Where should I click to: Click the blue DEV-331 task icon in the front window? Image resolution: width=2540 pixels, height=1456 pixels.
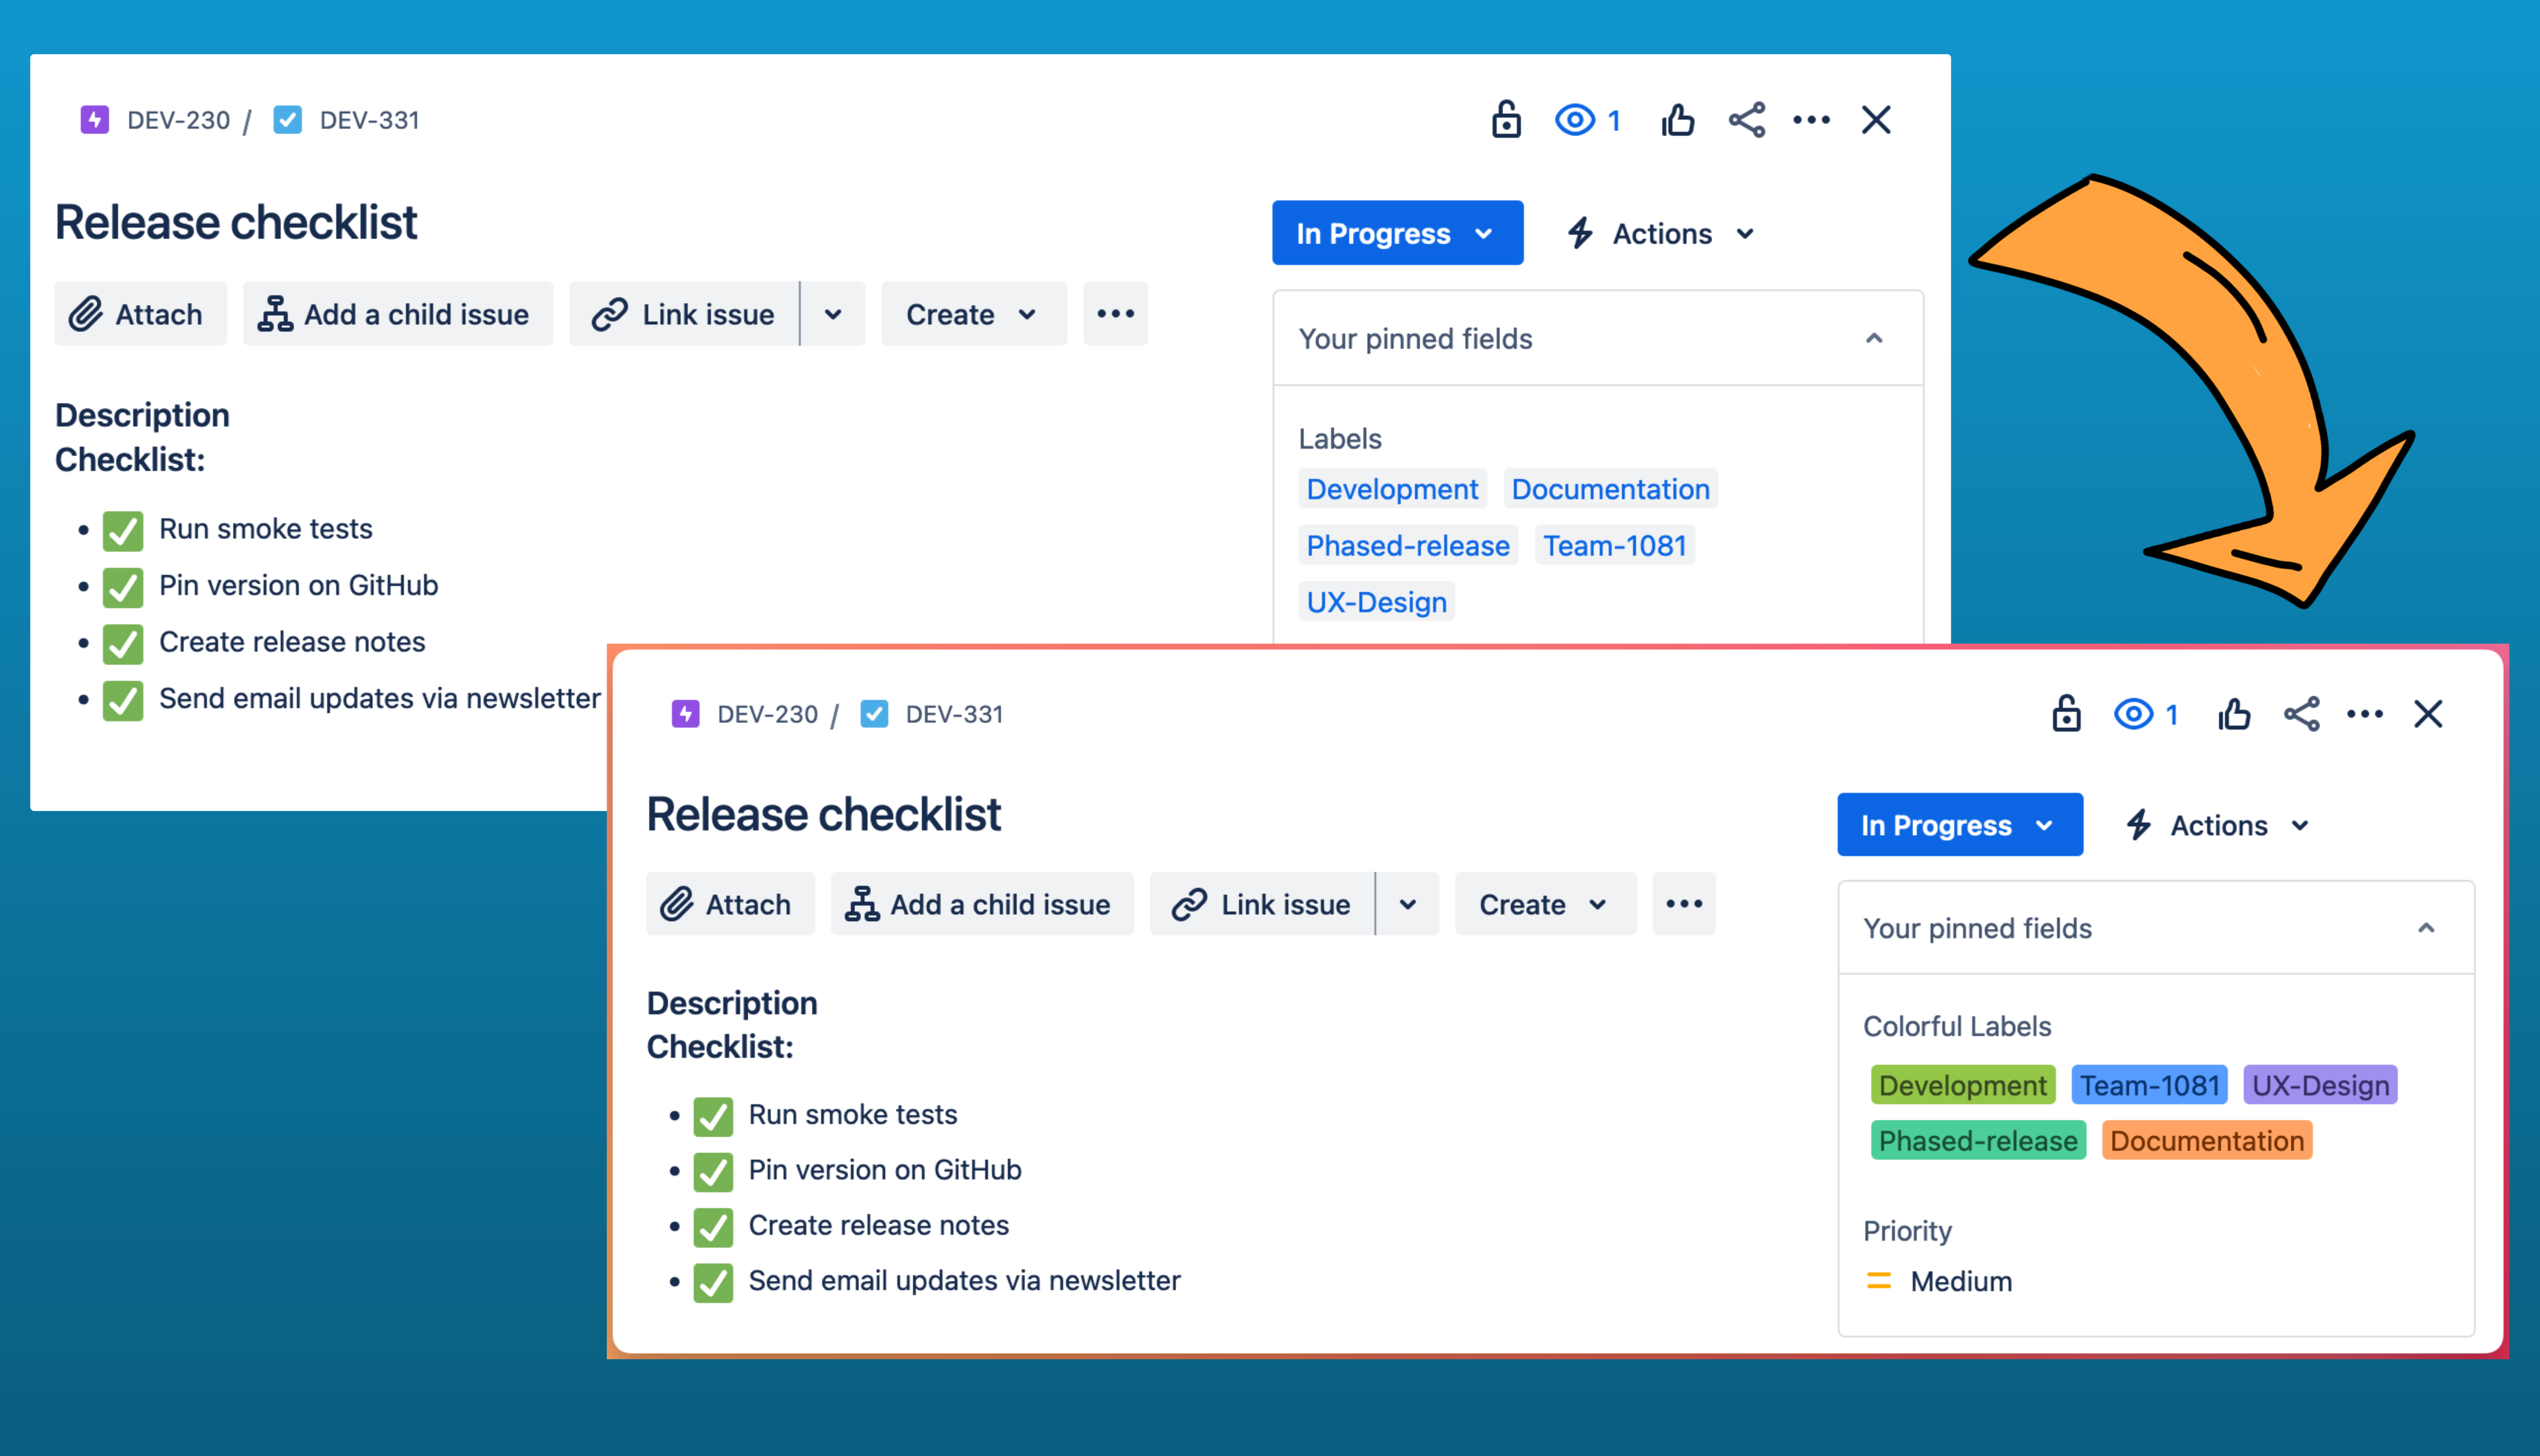click(x=874, y=714)
